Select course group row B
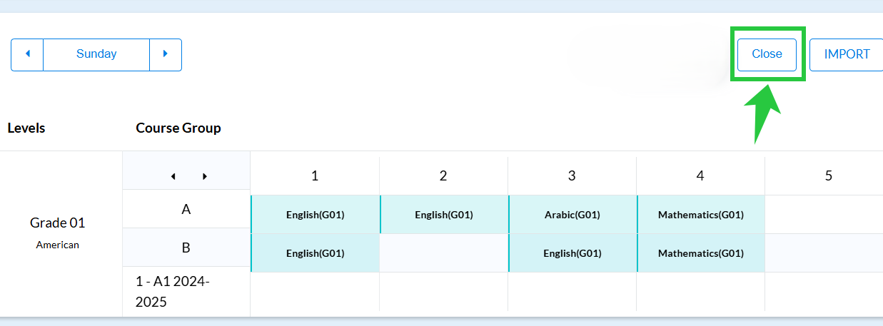The image size is (883, 326). pyautogui.click(x=186, y=248)
